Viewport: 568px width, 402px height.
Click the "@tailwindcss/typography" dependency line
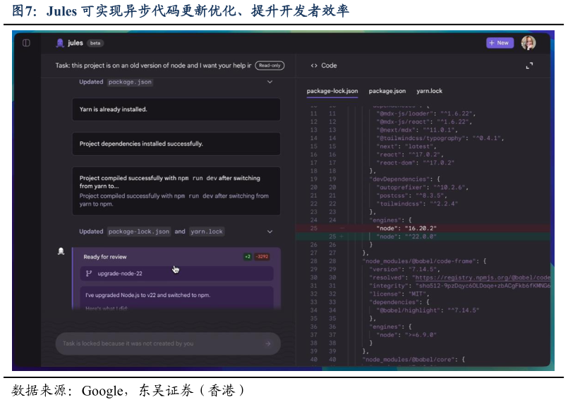point(440,138)
